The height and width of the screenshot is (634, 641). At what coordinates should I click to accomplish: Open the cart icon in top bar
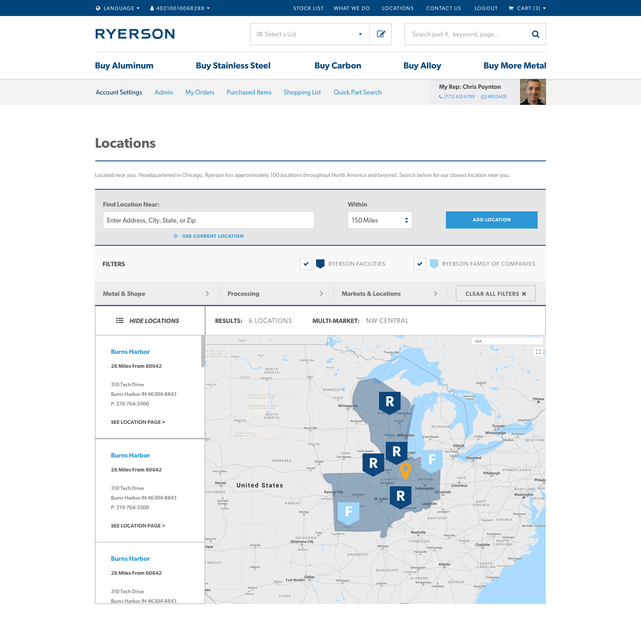[x=511, y=8]
